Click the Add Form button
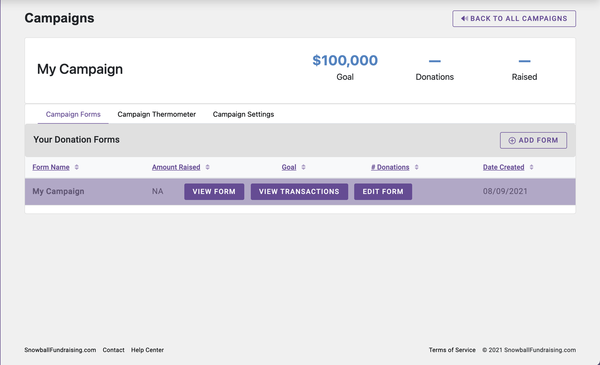Screen dimensions: 600x365 533,140
